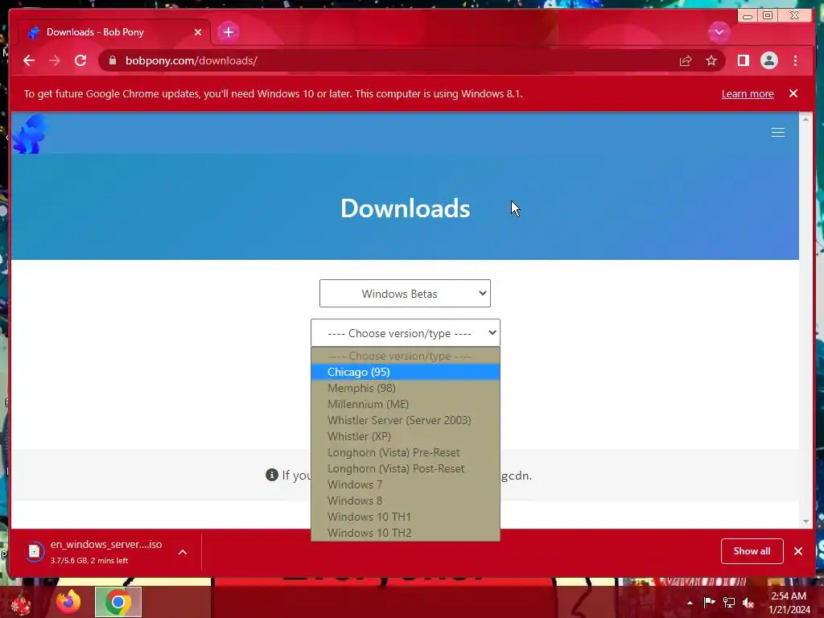Select Chicago (95) option
The height and width of the screenshot is (618, 824).
click(406, 372)
